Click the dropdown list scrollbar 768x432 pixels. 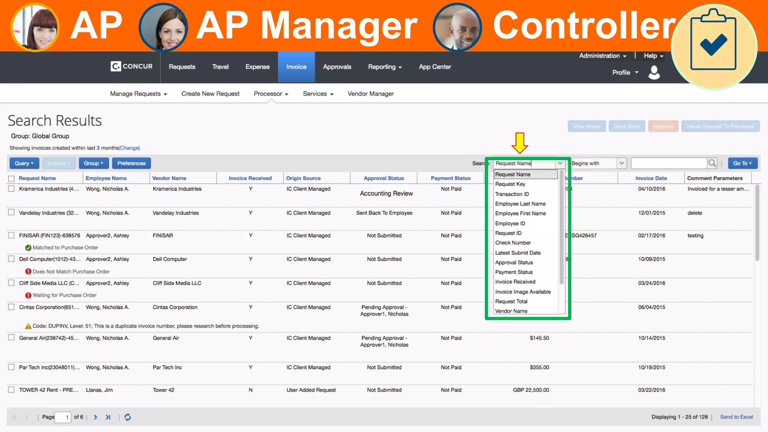[x=561, y=228]
